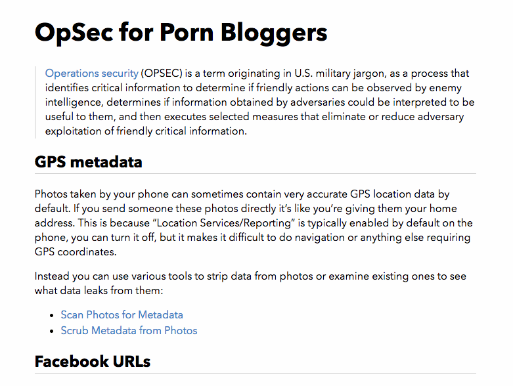Click the divider line under Facebook URLs
Viewport: 513px width, 386px height.
point(256,373)
